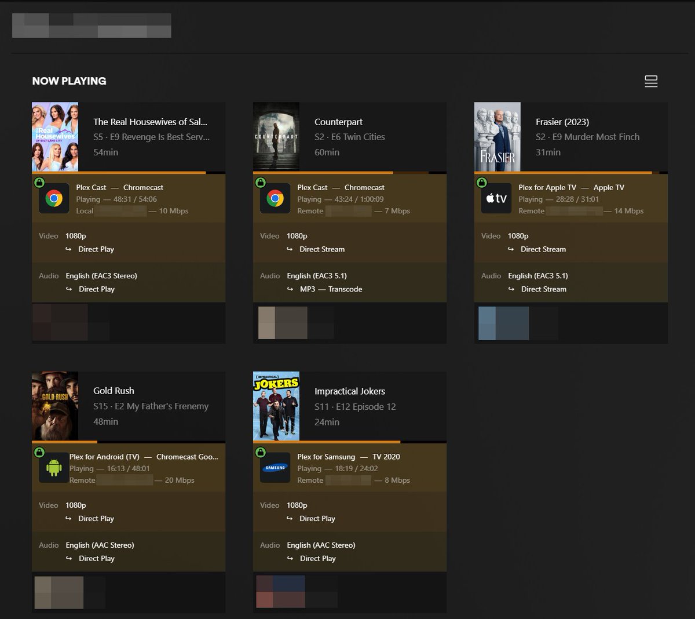Open the Counterpart poster thumbnail
The image size is (695, 619).
pos(276,137)
